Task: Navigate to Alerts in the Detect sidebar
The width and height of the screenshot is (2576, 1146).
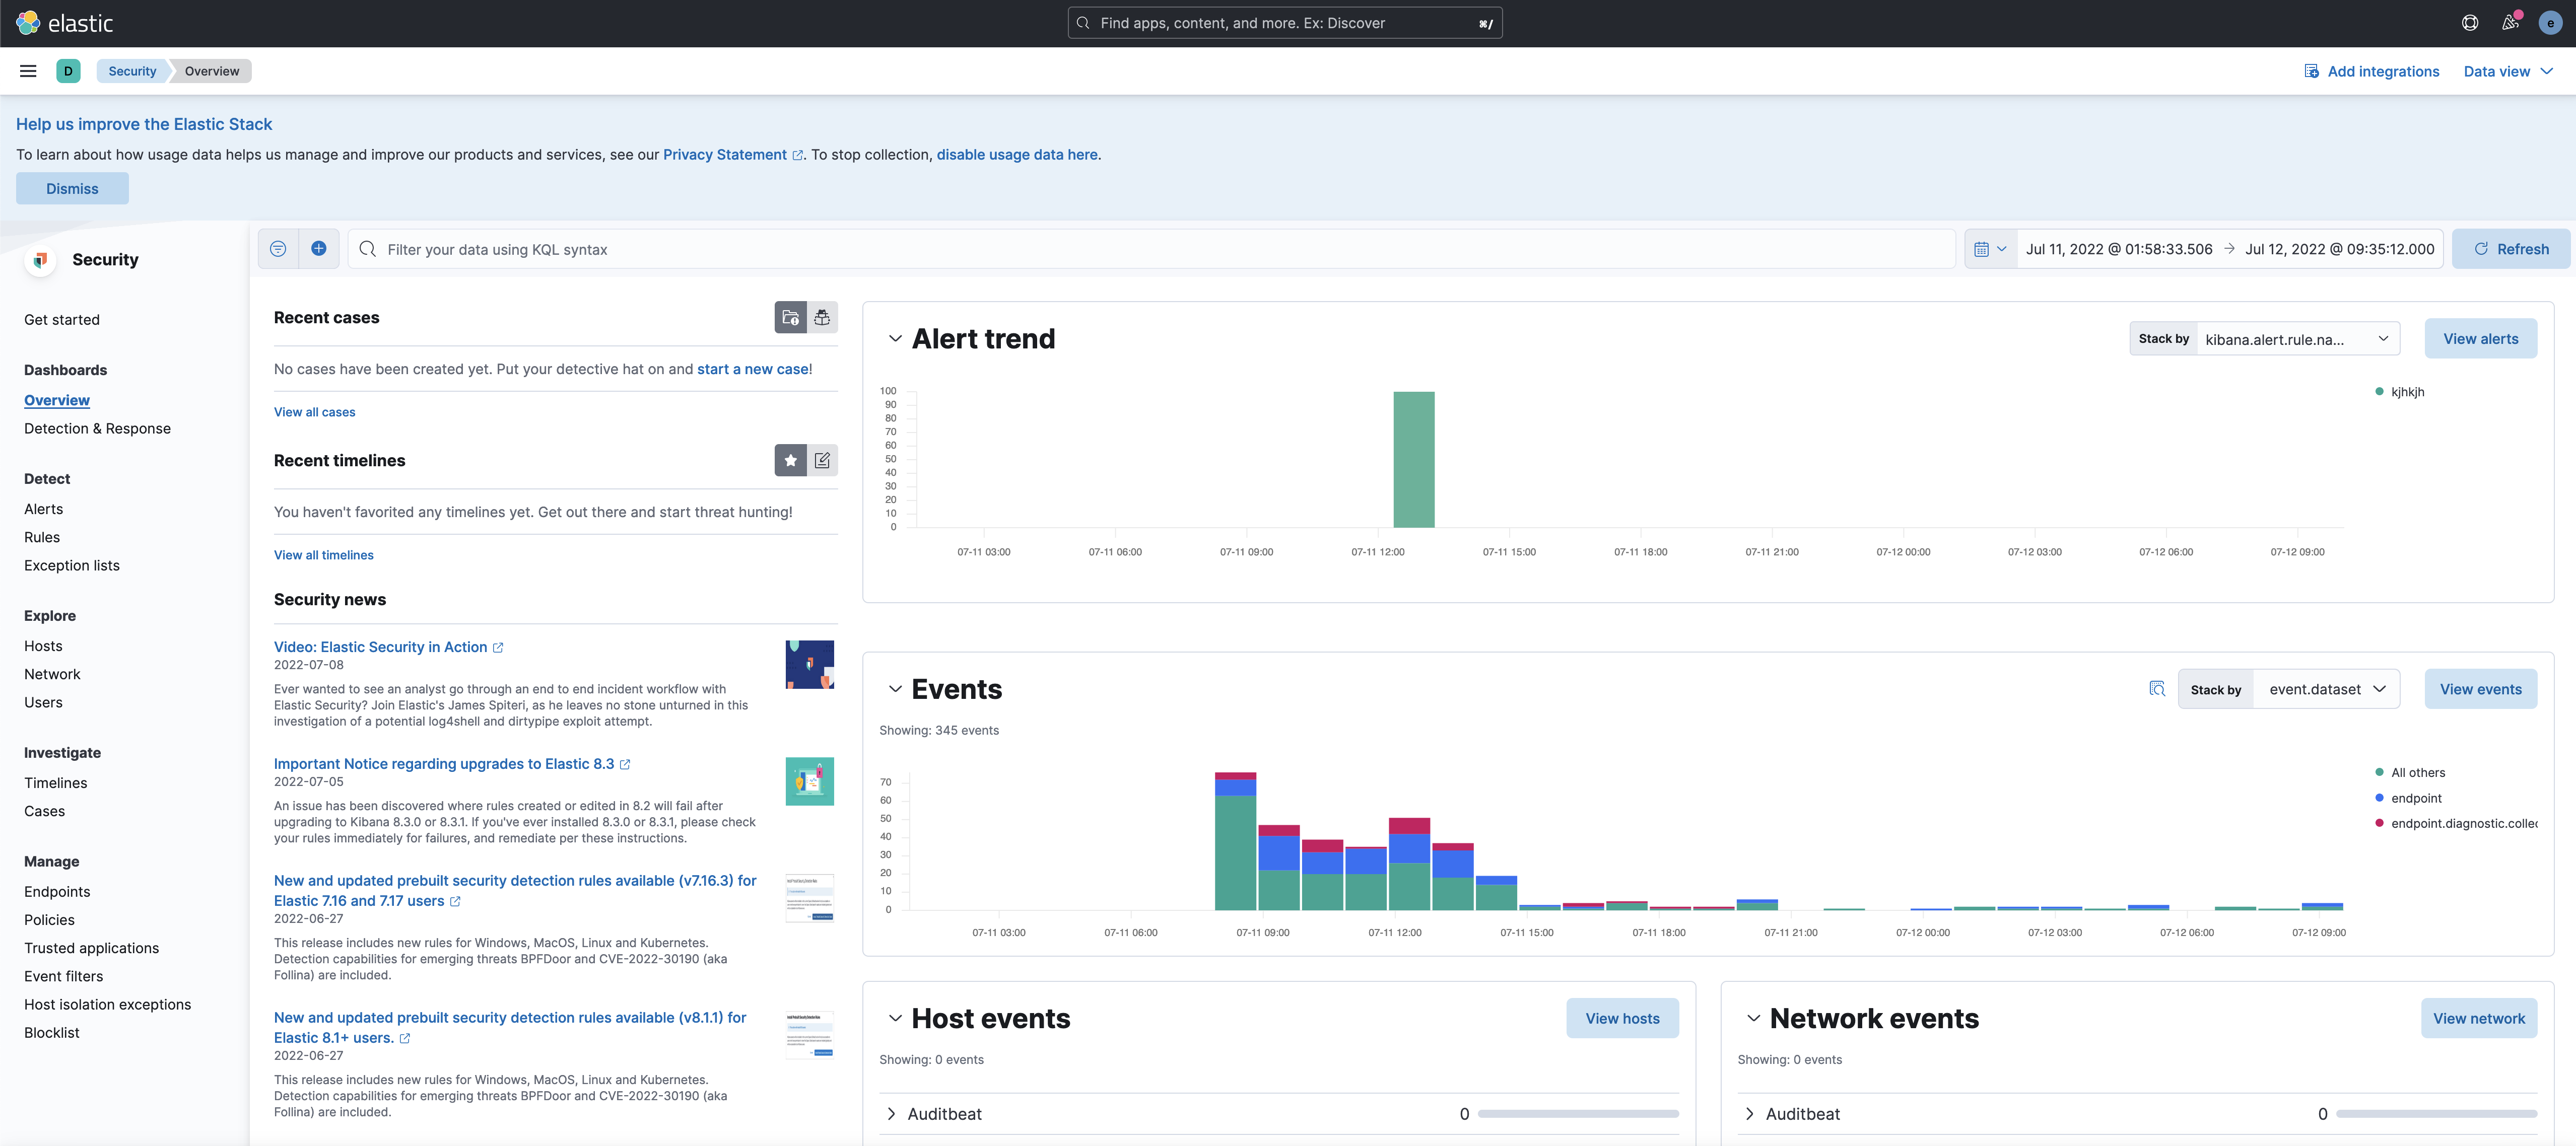Action: point(43,508)
